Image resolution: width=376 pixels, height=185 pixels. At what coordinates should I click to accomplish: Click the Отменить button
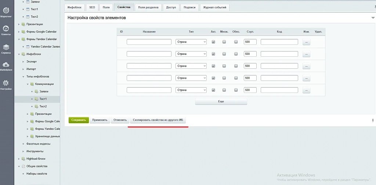point(120,120)
